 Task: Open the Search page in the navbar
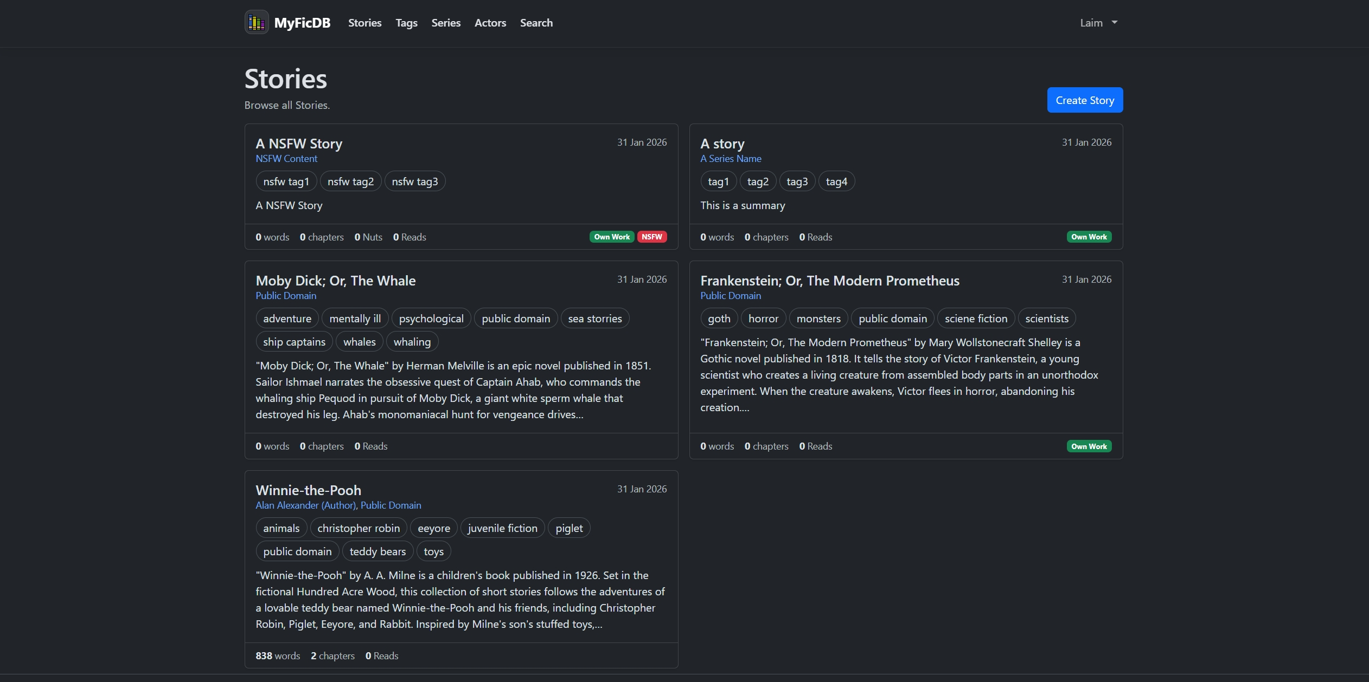tap(536, 23)
